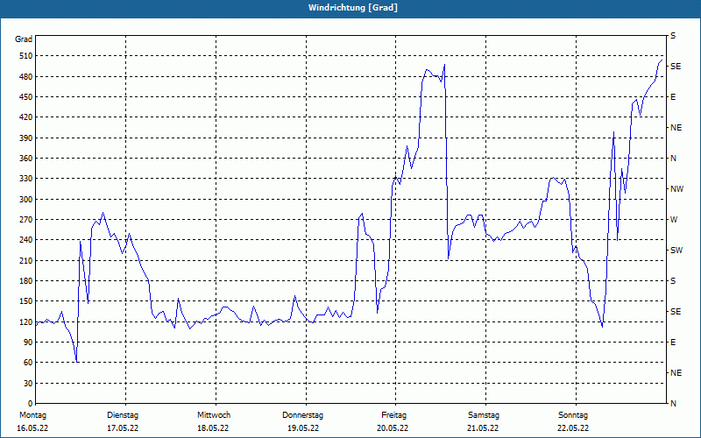Select the 480 value on the left axis
The image size is (701, 438).
click(x=26, y=76)
